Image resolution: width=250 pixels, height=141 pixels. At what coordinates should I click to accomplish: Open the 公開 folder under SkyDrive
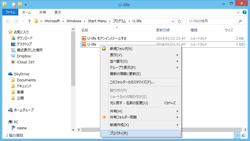click(x=17, y=98)
